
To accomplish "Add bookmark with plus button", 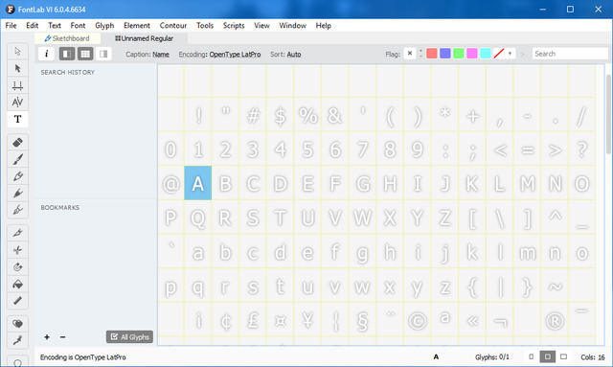I will [x=47, y=337].
